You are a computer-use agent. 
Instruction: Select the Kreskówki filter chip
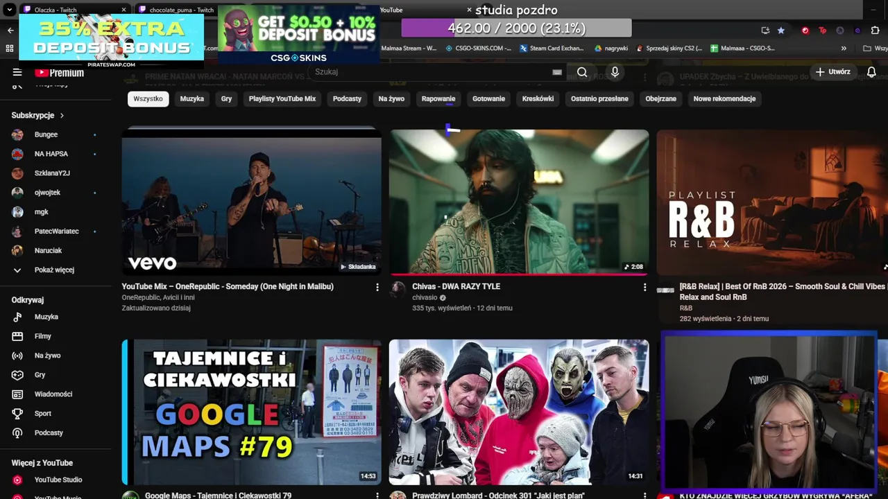pyautogui.click(x=538, y=98)
